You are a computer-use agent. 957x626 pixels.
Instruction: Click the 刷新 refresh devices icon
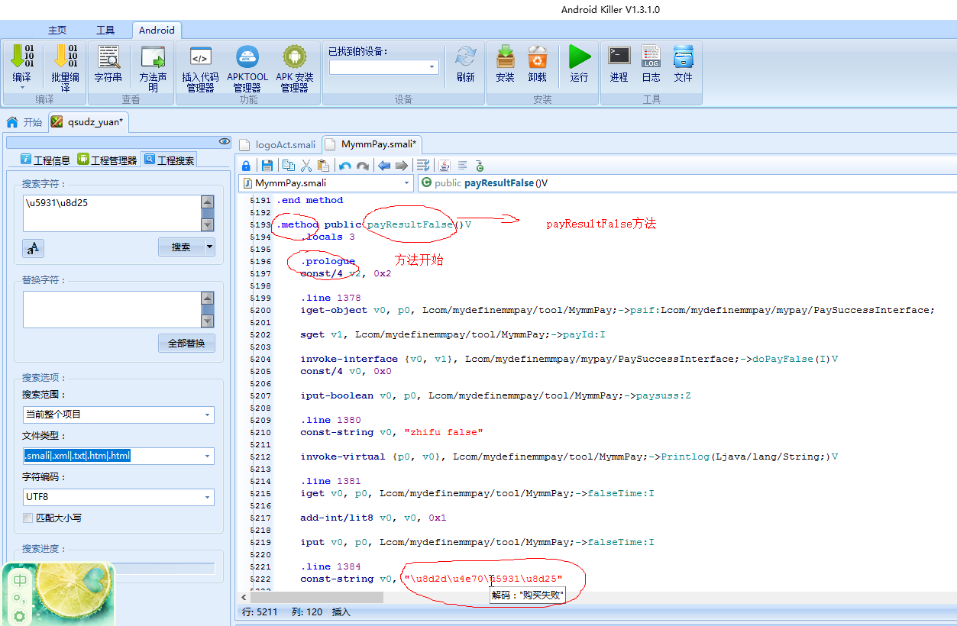pos(465,56)
